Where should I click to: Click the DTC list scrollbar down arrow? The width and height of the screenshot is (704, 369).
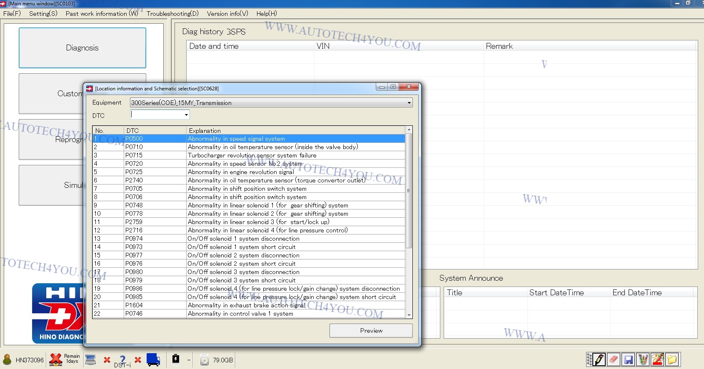[x=409, y=315]
